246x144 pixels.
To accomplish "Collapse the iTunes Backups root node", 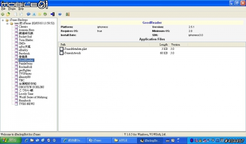I will coord(3,20).
